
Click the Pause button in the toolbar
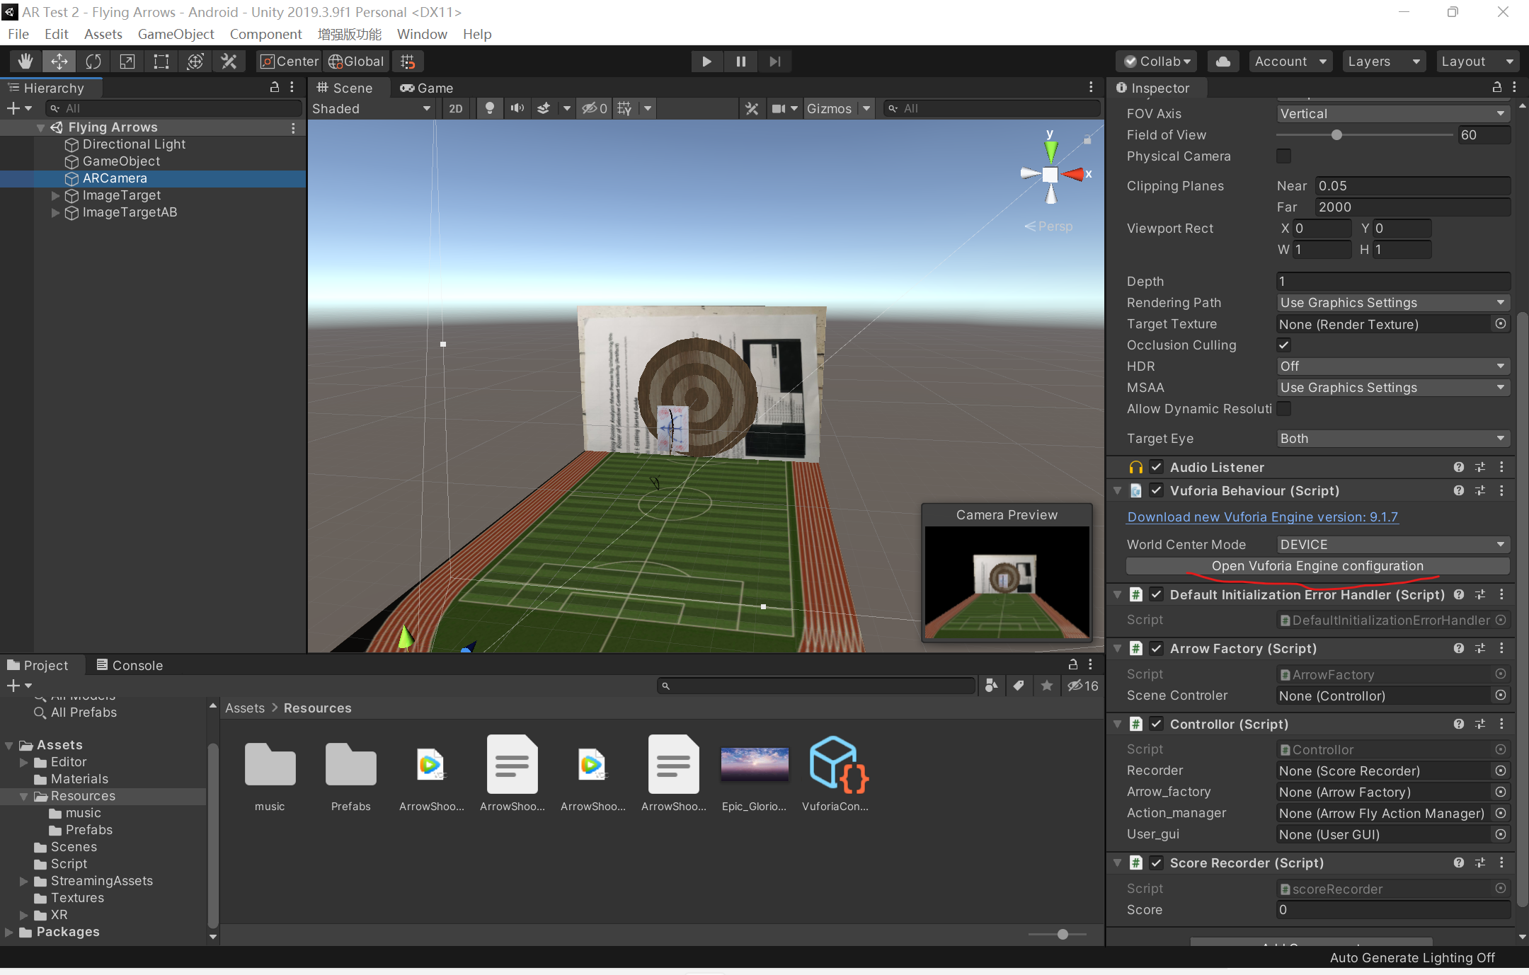[x=740, y=62]
